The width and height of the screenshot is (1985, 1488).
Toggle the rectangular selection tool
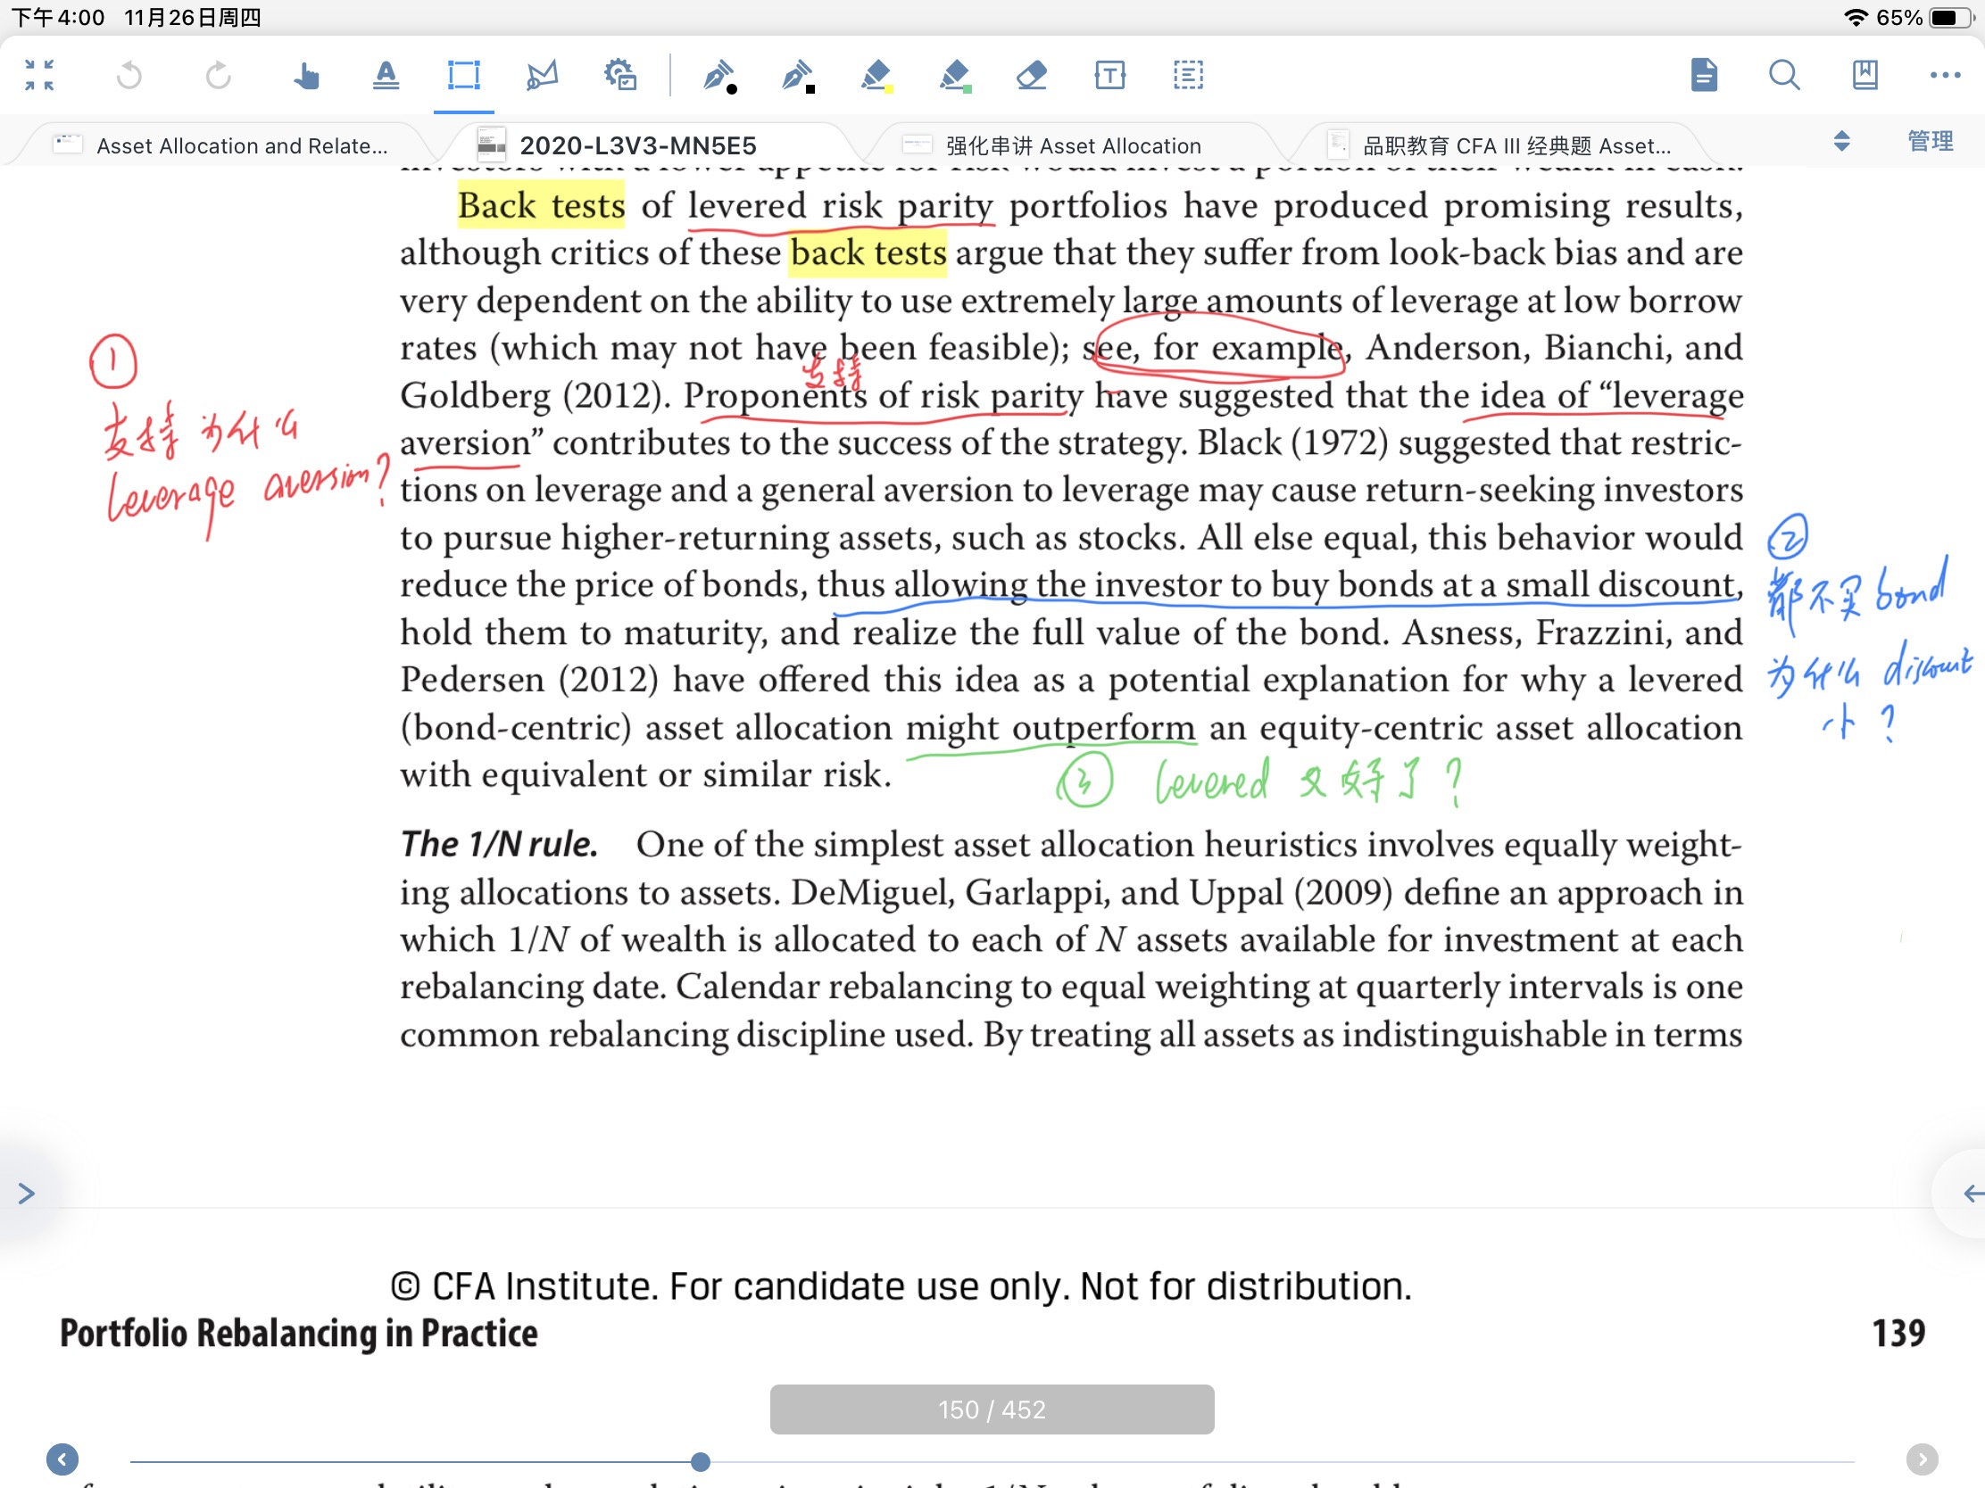(464, 75)
